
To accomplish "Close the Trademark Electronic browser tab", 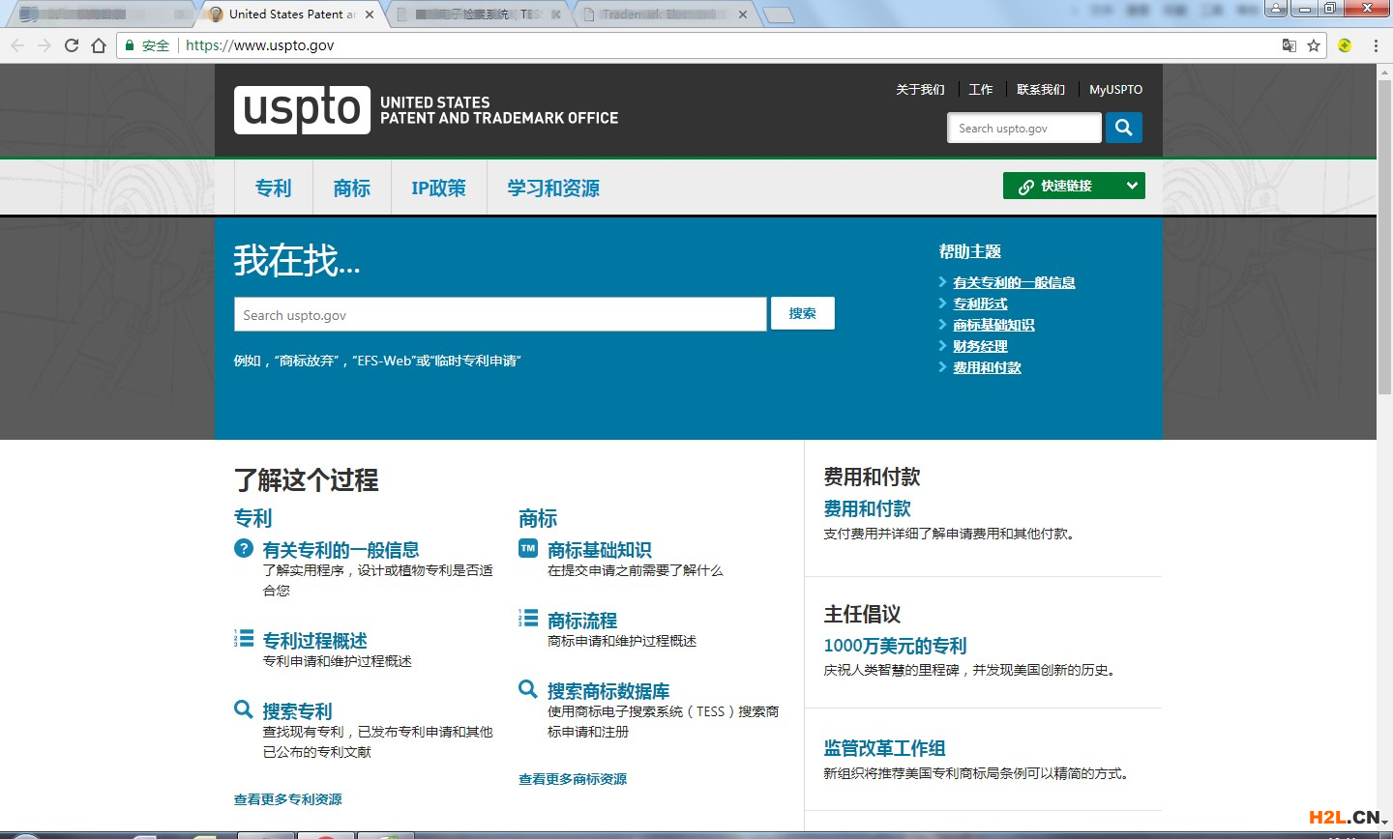I will click(x=743, y=14).
